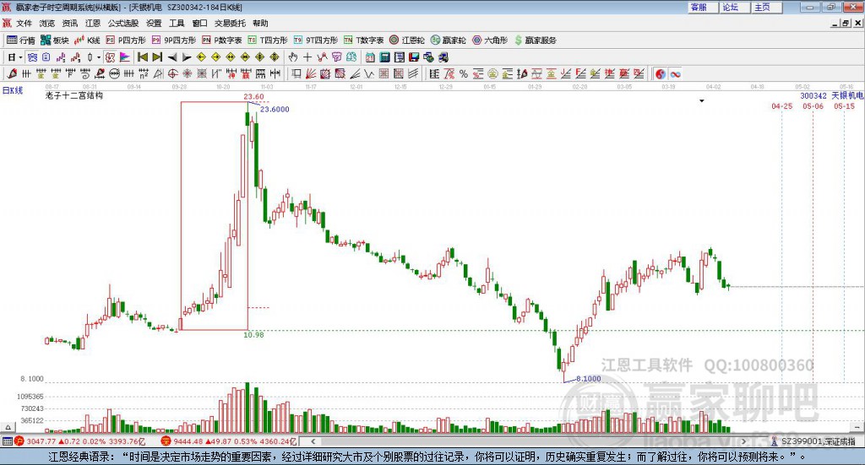Select the Gann fan lines tool
The image size is (865, 465).
pos(311,73)
